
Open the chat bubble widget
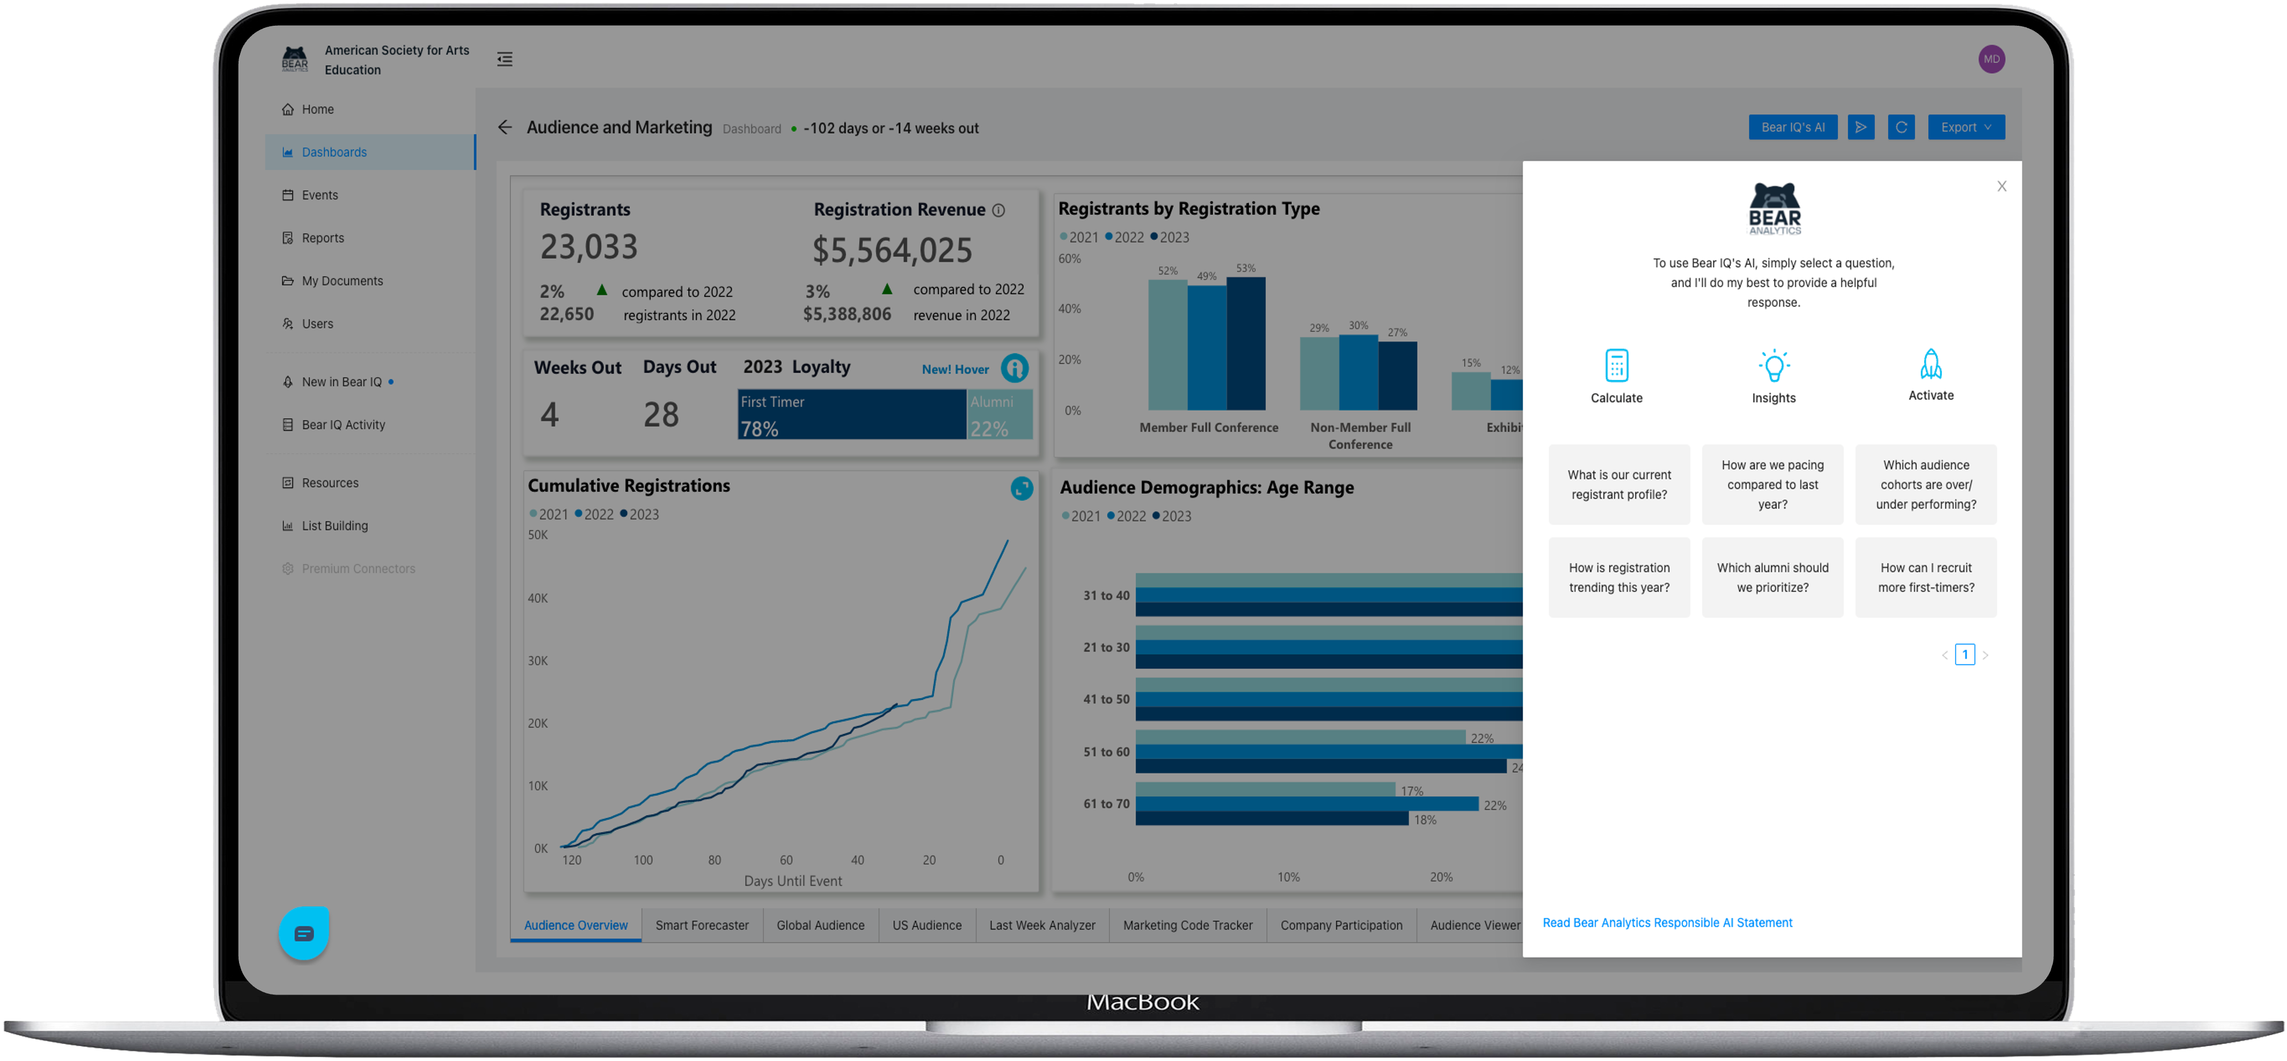click(x=304, y=933)
